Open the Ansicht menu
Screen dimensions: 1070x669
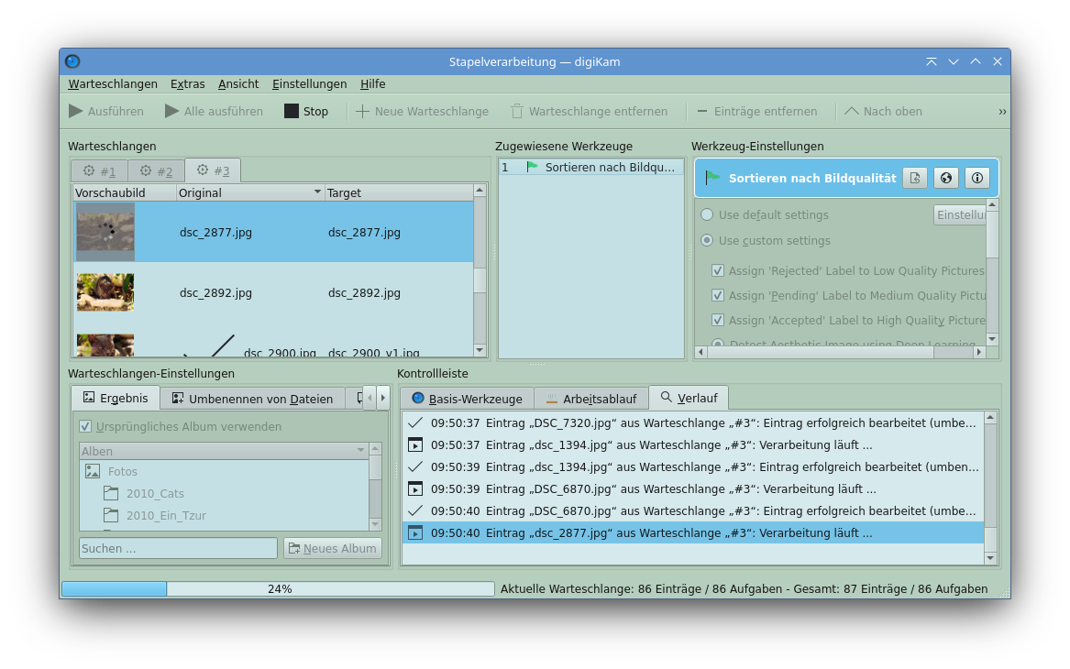pos(238,84)
